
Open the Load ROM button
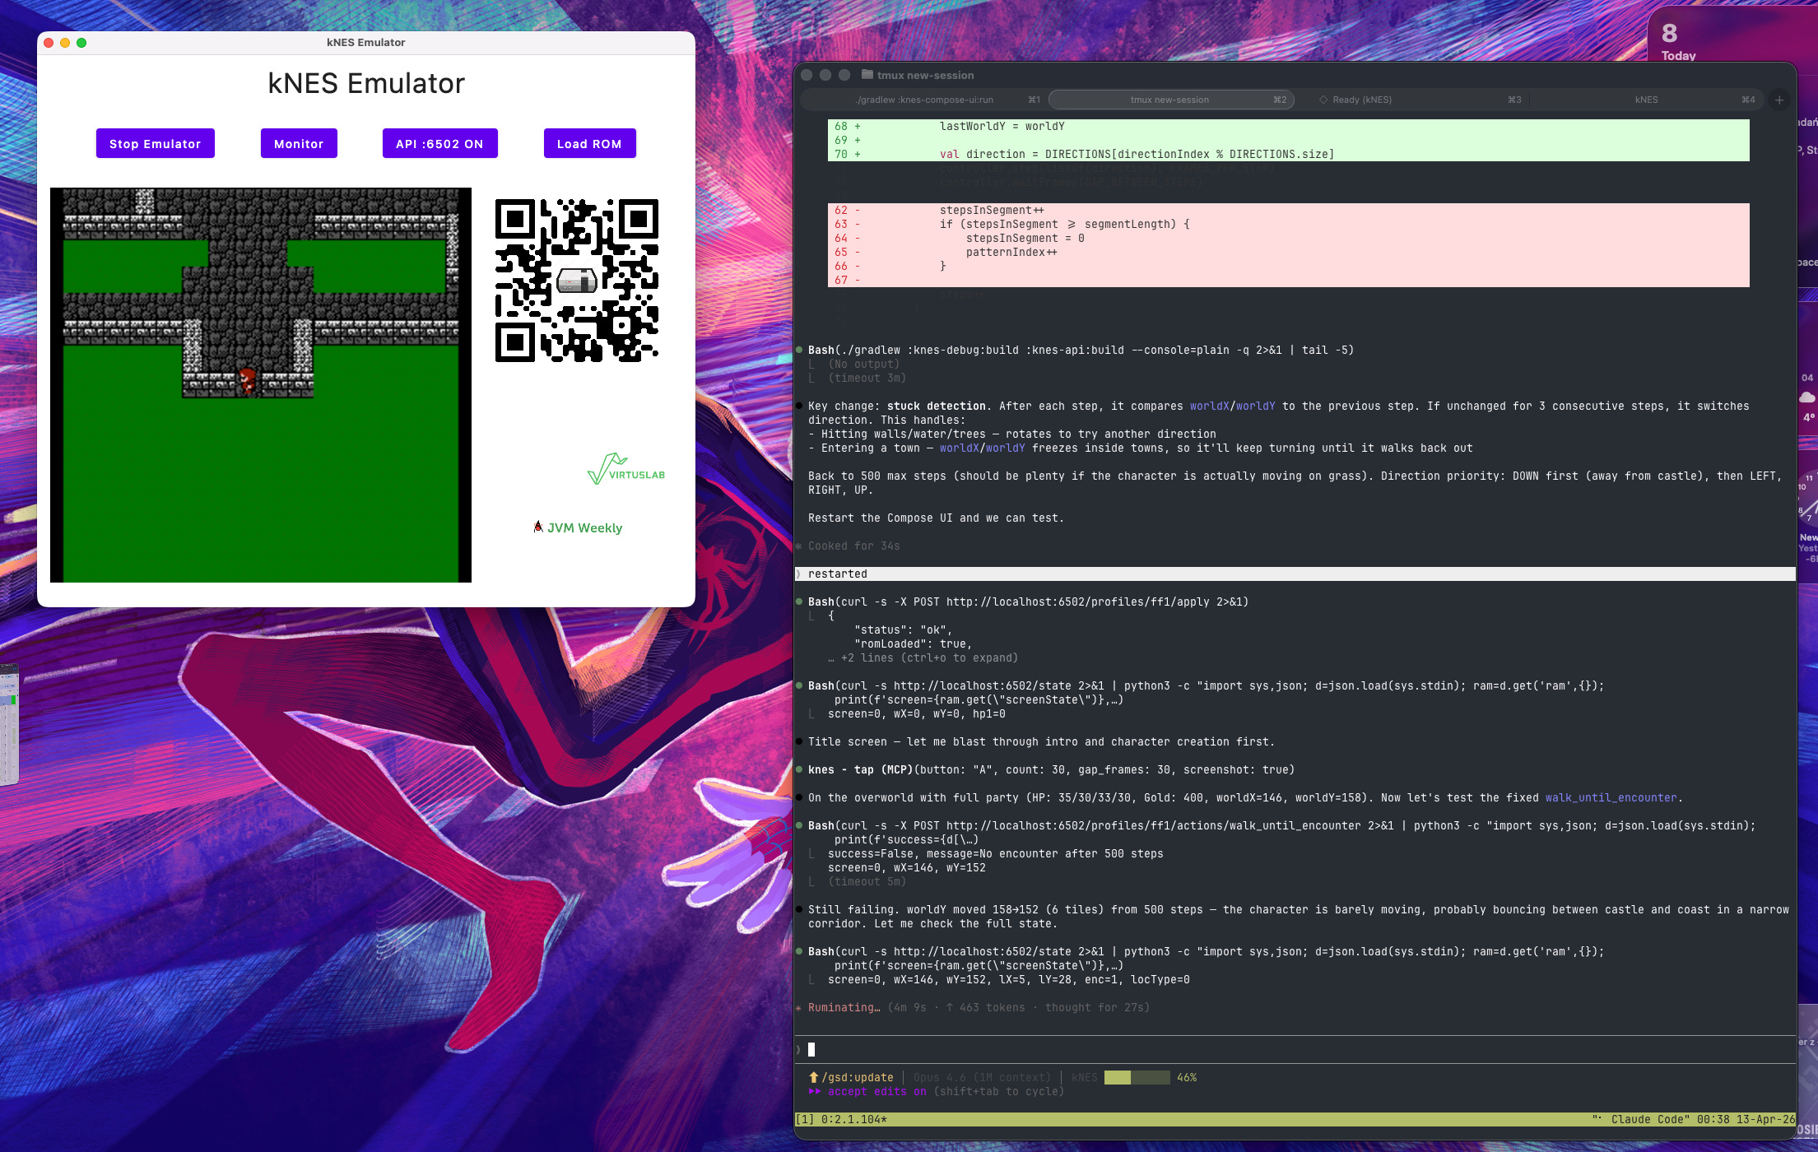[589, 143]
